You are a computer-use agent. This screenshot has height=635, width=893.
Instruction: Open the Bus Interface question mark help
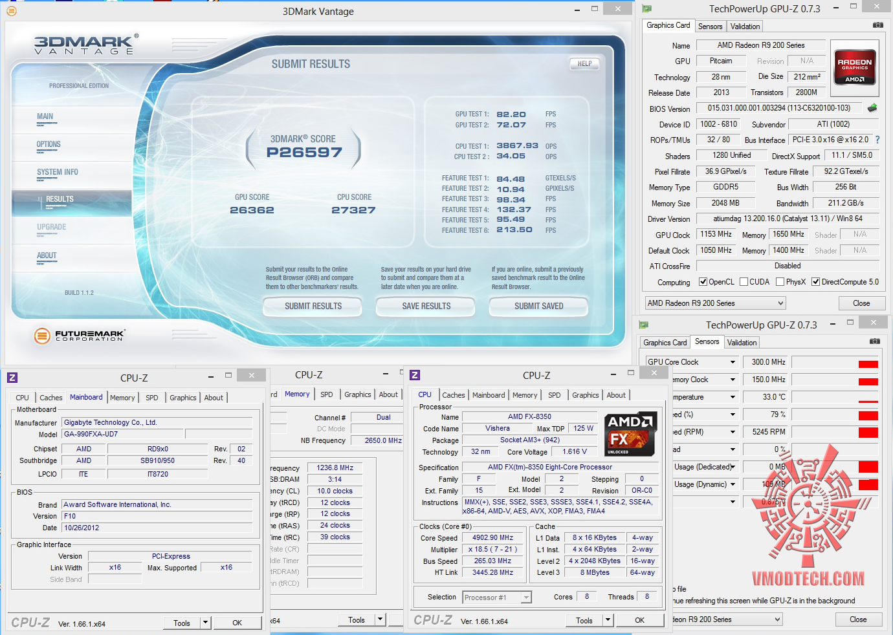coord(877,140)
